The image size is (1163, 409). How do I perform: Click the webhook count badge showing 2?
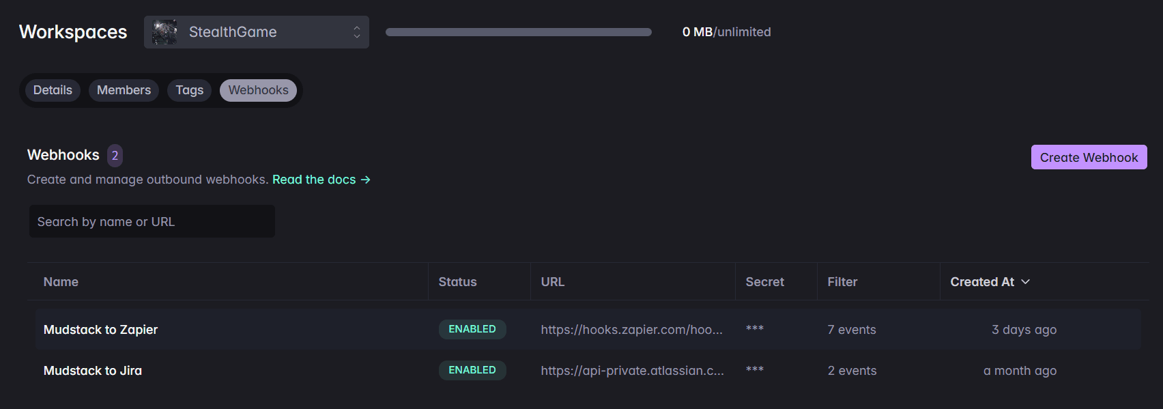(x=115, y=156)
